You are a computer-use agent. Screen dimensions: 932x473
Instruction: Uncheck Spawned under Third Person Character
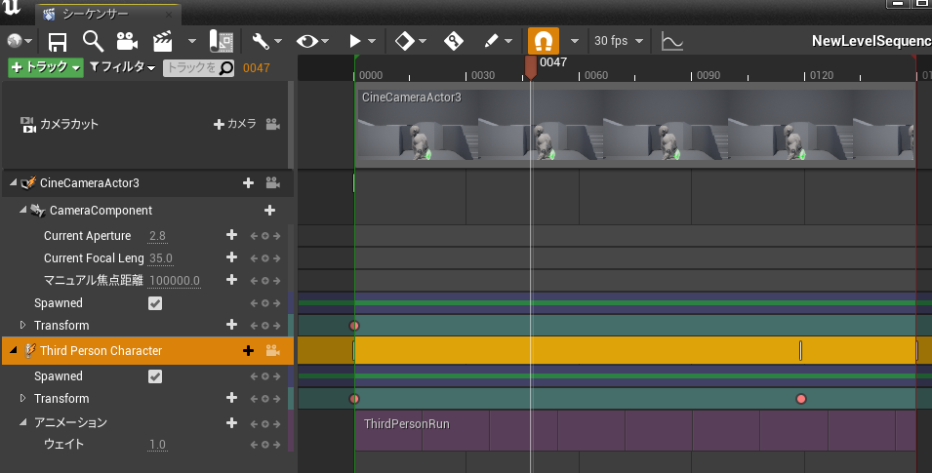point(154,376)
